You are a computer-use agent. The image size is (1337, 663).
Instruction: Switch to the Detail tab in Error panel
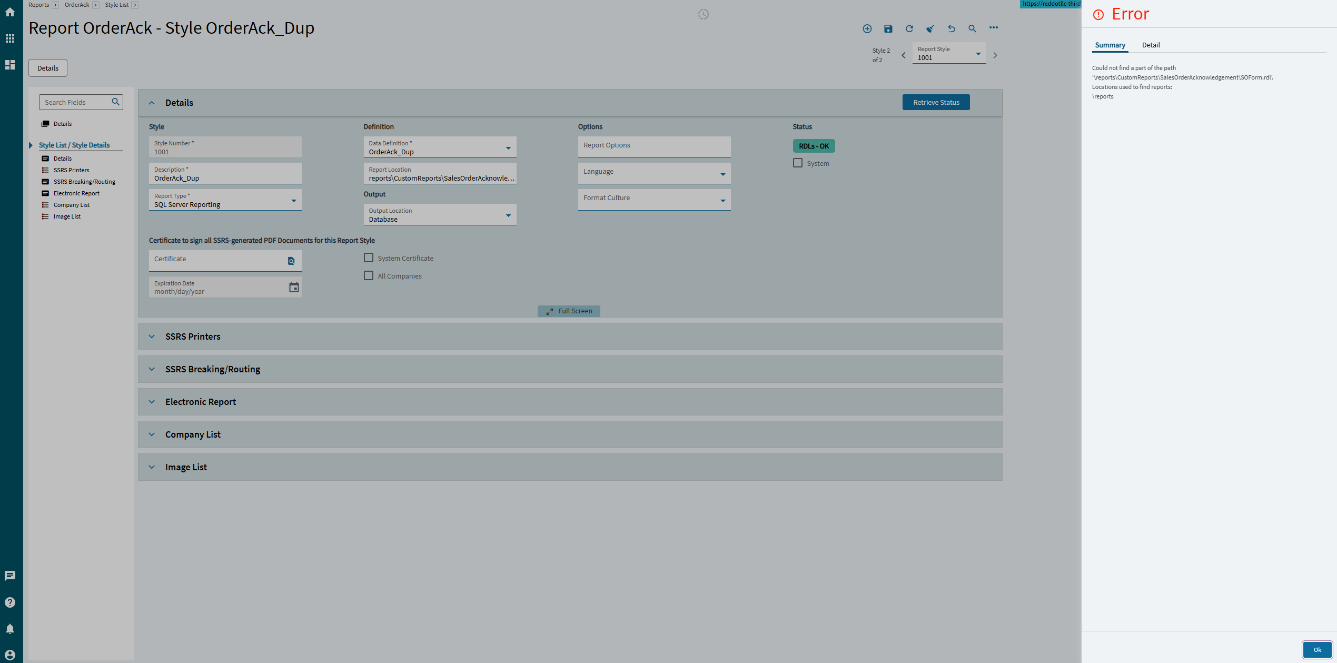click(1151, 45)
